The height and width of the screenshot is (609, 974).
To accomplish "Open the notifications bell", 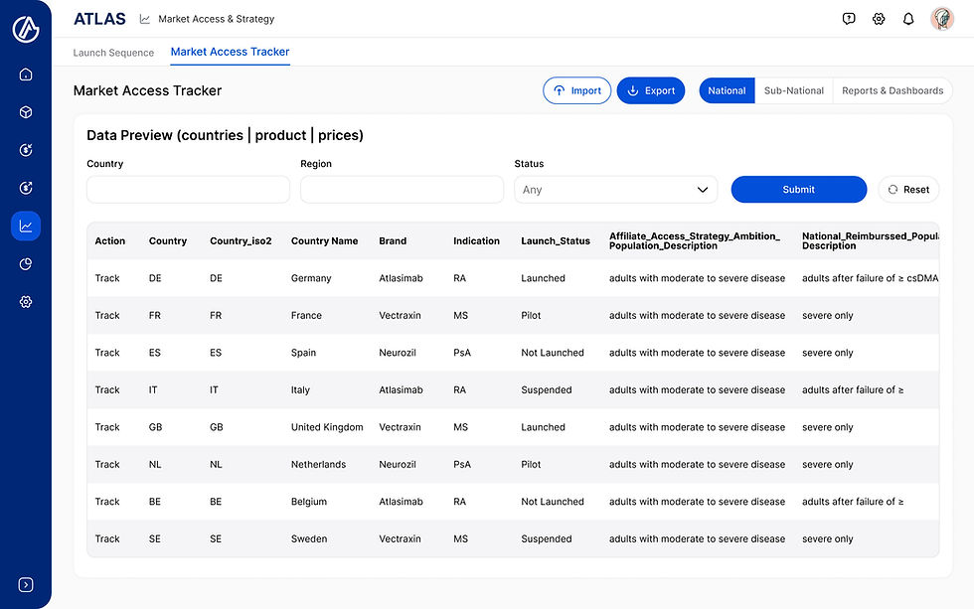I will (908, 19).
